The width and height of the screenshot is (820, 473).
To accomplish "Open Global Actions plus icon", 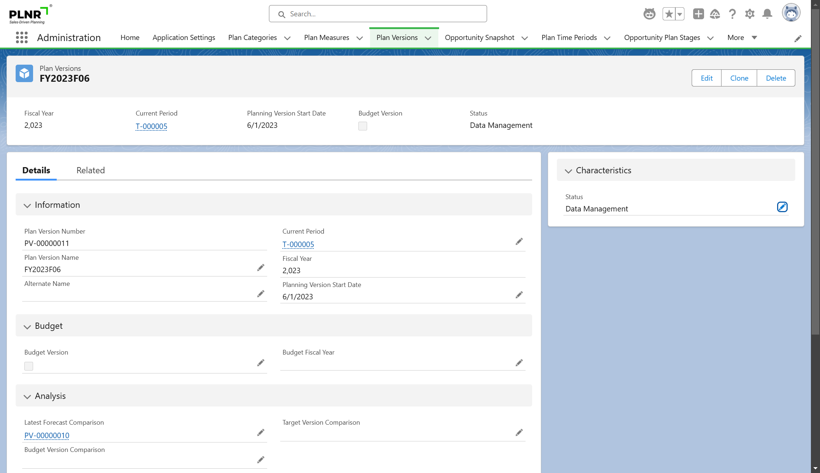I will coord(698,14).
